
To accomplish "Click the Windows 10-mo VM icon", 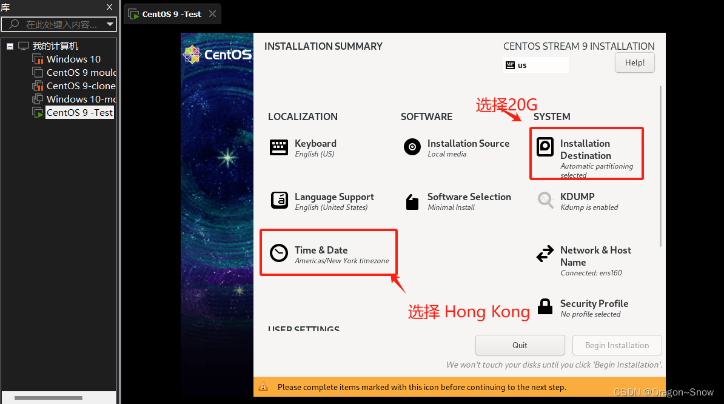I will coord(38,99).
